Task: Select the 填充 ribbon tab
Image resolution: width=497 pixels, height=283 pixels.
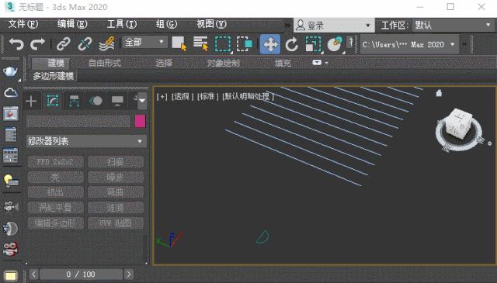Action: tap(283, 63)
